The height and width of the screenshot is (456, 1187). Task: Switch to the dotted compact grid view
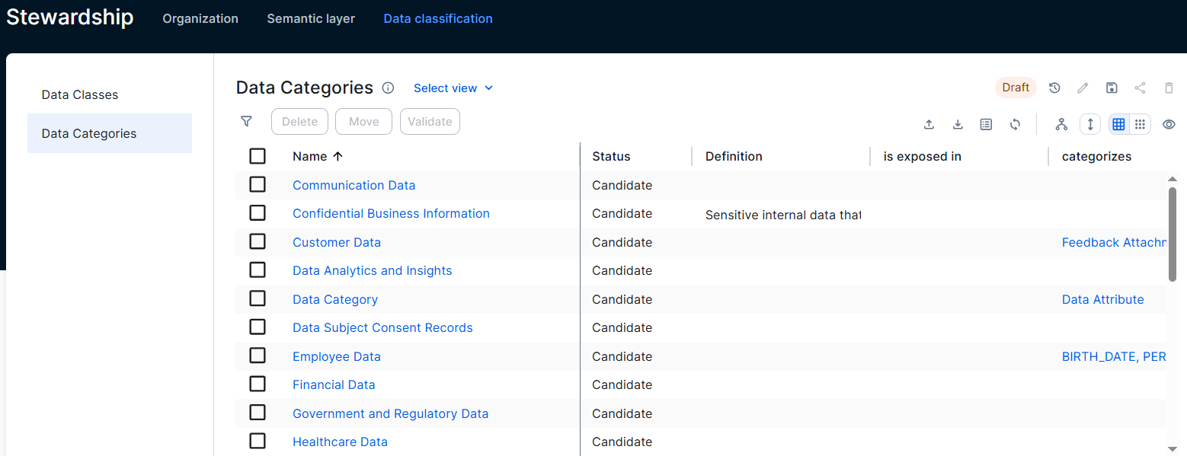click(x=1140, y=124)
